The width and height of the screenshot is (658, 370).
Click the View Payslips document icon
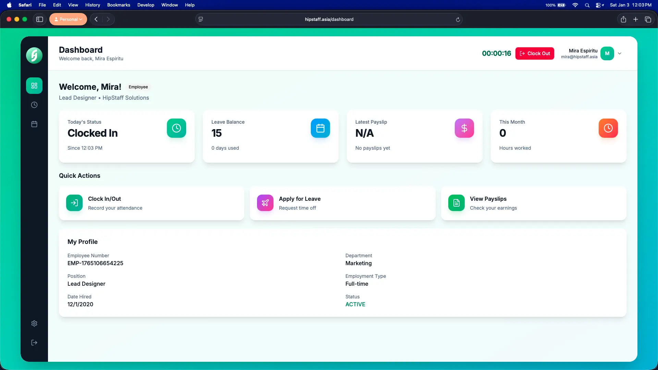coord(456,203)
